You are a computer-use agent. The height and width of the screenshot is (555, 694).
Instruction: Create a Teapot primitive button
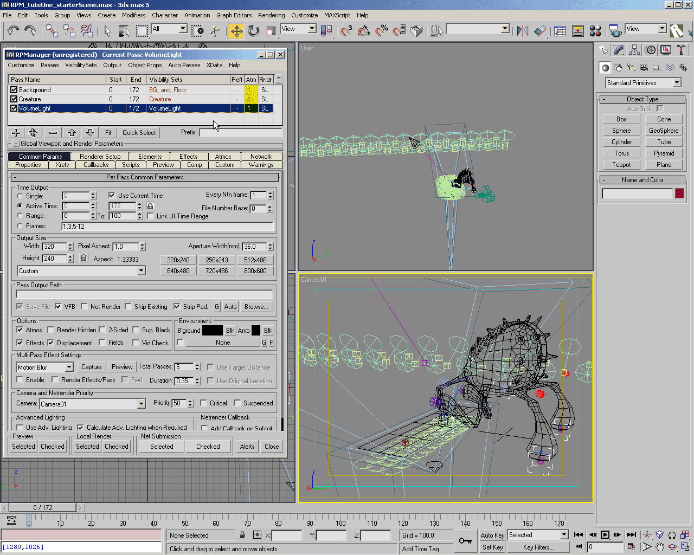click(621, 165)
